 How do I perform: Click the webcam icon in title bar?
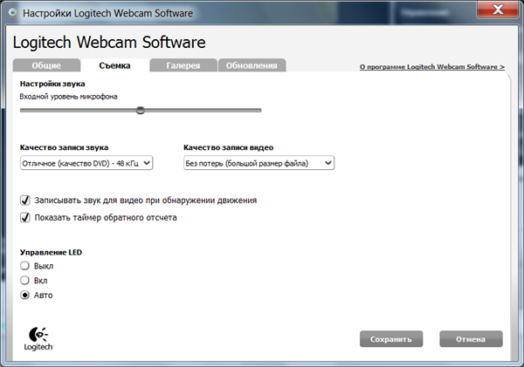click(x=13, y=13)
